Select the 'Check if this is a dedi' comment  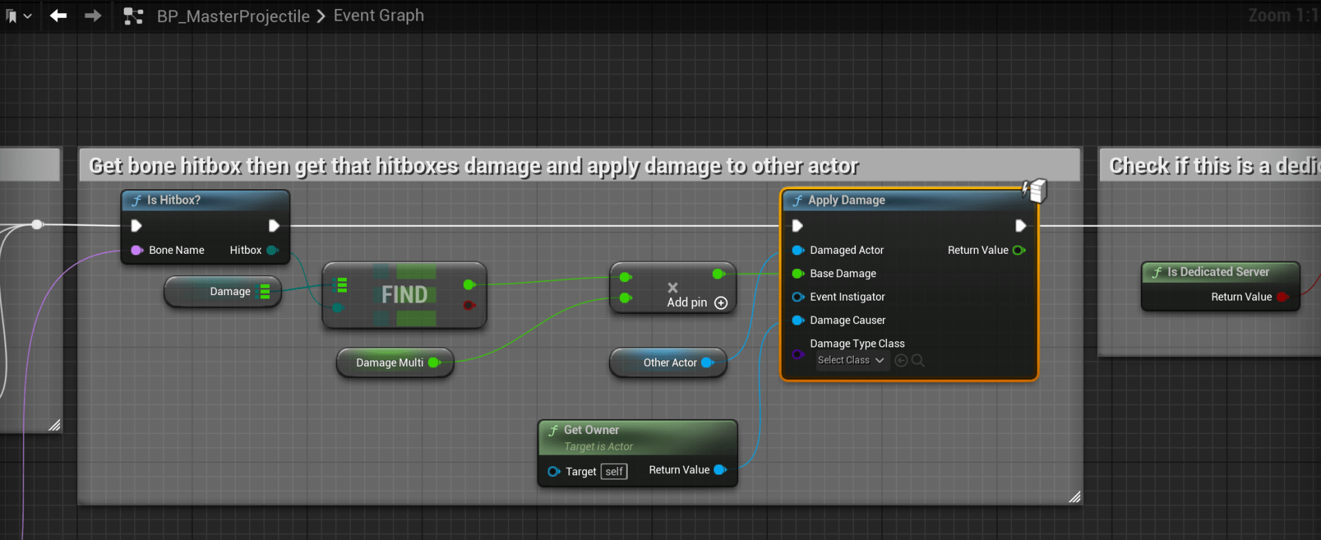click(1214, 166)
